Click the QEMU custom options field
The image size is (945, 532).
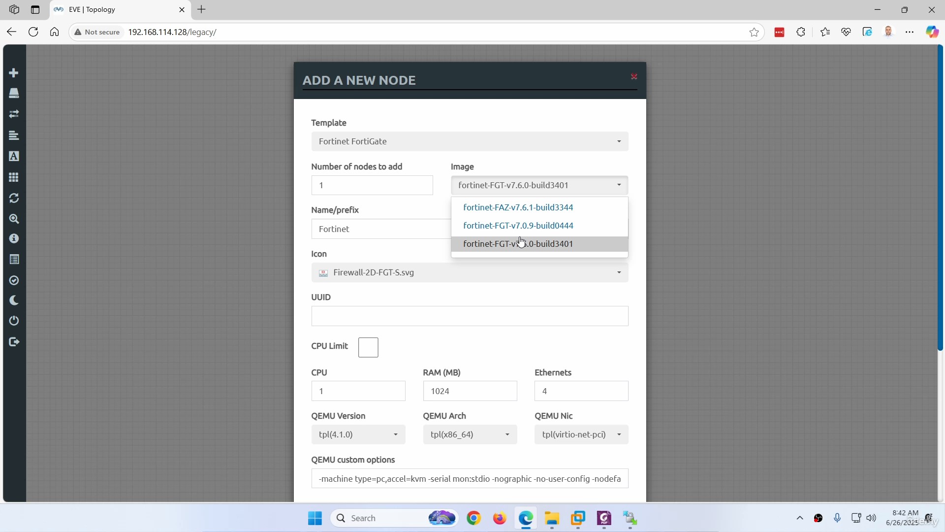pyautogui.click(x=470, y=478)
